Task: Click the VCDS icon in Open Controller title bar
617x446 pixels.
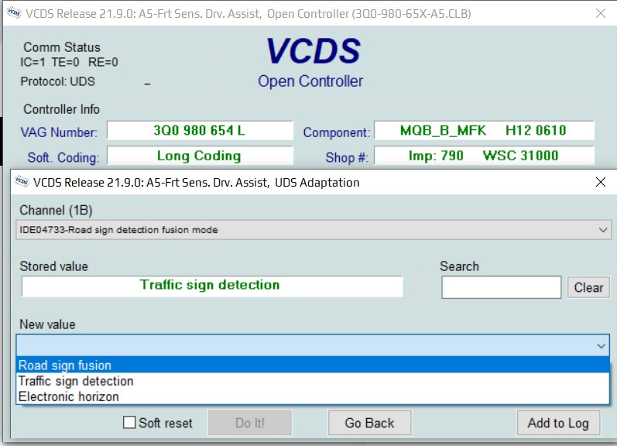Action: point(14,13)
